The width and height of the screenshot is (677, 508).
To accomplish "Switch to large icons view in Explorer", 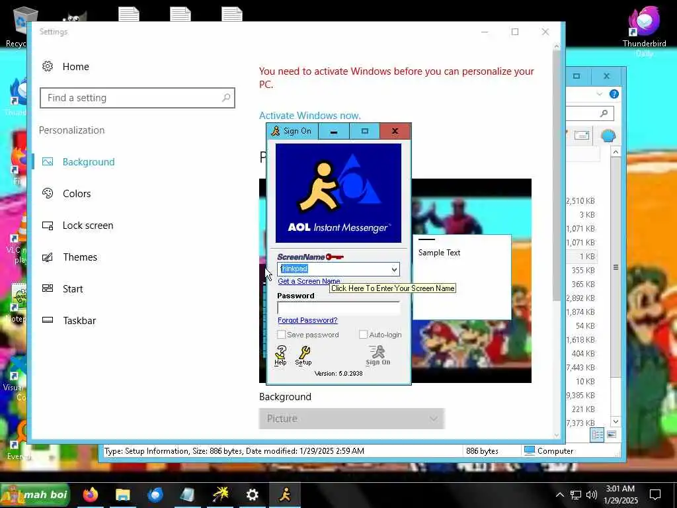I will [612, 435].
